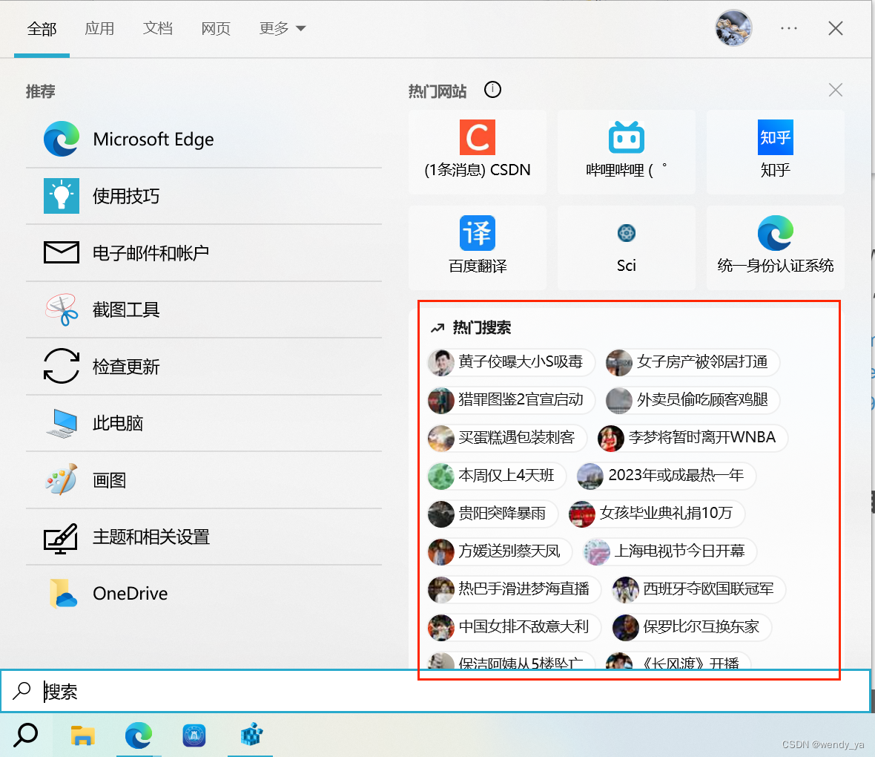Viewport: 875px width, 757px height.
Task: Search trending 保罗比尔互换东家
Action: (691, 627)
